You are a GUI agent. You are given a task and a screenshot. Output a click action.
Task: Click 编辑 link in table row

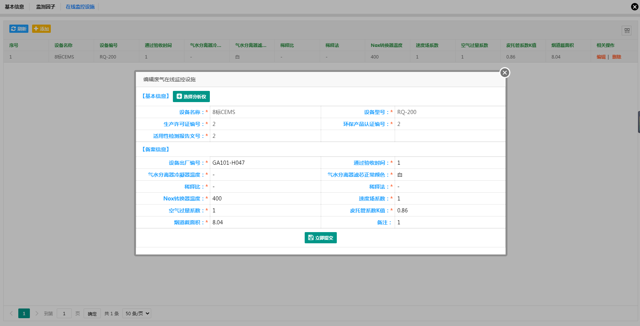pos(601,57)
